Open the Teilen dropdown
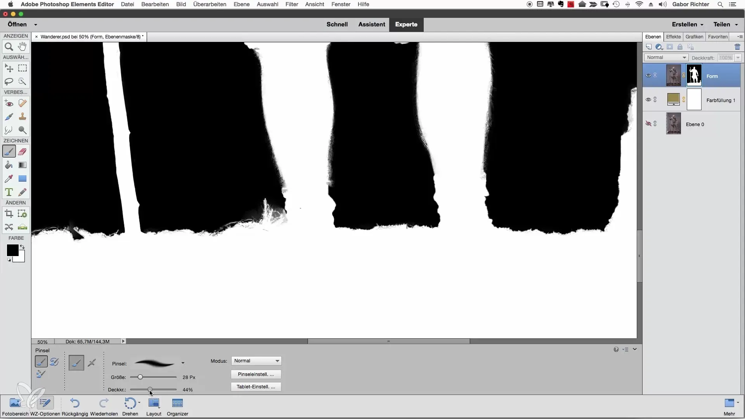Viewport: 745px width, 419px height. click(x=726, y=24)
